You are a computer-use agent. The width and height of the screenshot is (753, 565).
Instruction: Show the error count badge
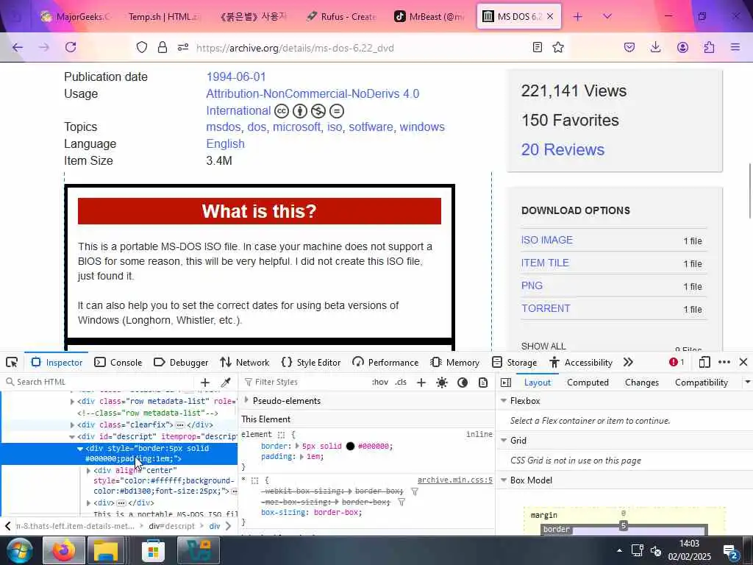[x=677, y=362]
